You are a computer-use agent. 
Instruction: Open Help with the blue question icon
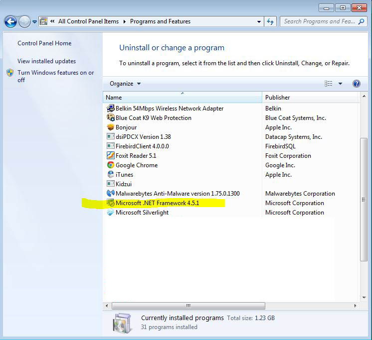[x=357, y=84]
